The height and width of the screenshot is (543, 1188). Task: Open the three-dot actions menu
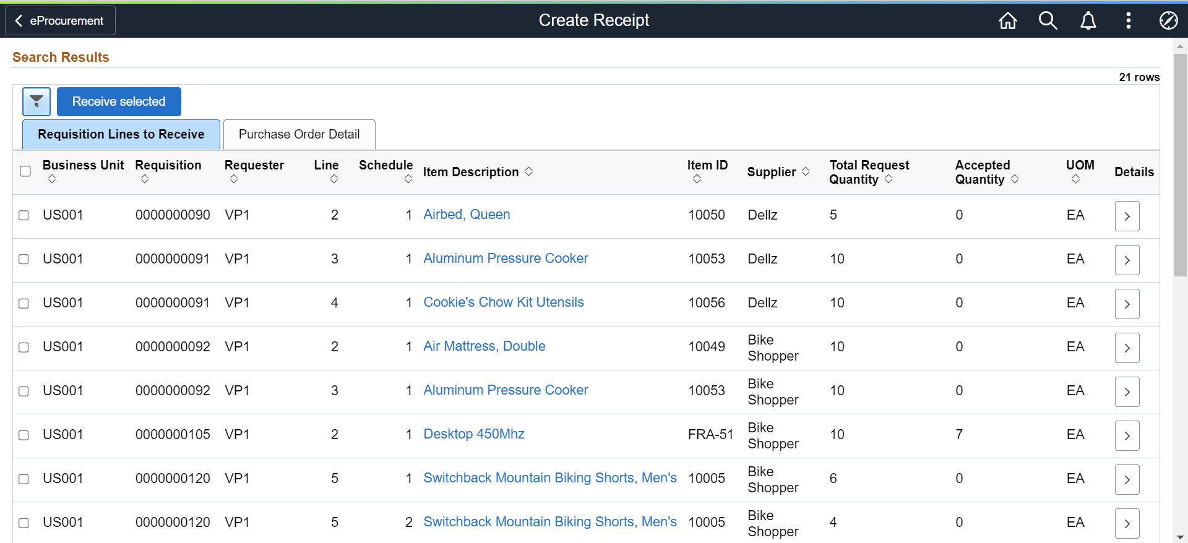point(1129,20)
